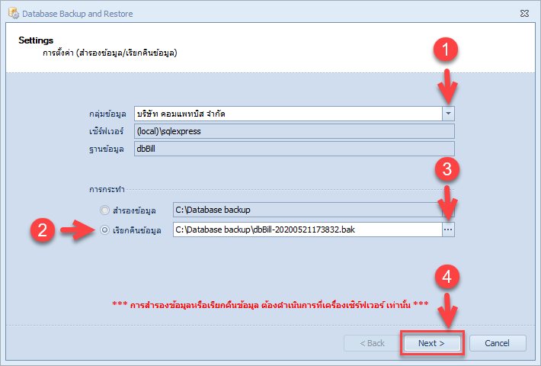Browse for restore file with ellipsis button
541x366 pixels.
tap(448, 230)
